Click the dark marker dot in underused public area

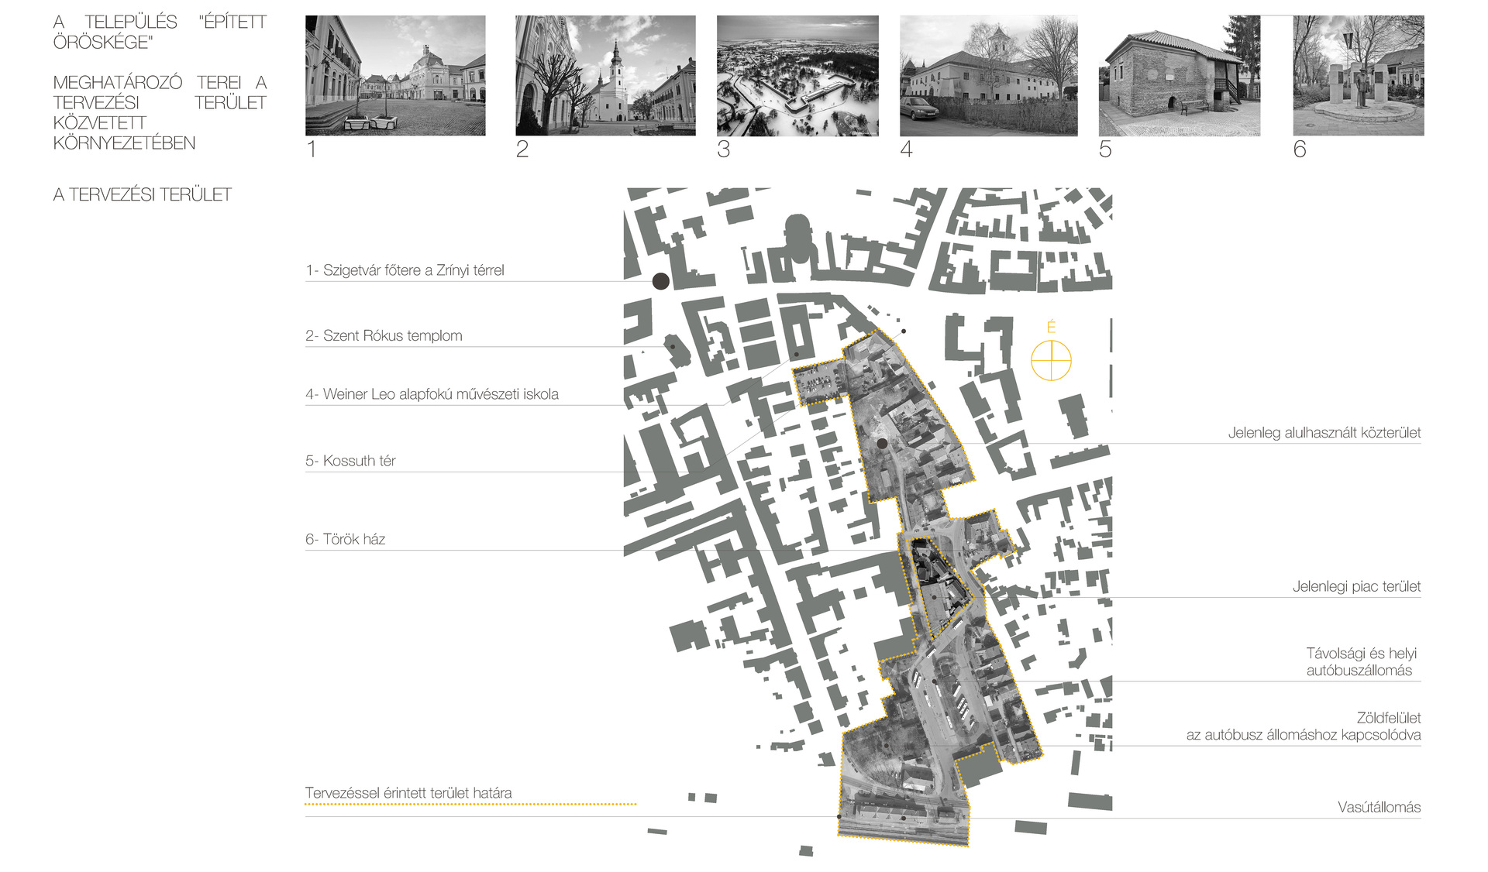click(882, 444)
